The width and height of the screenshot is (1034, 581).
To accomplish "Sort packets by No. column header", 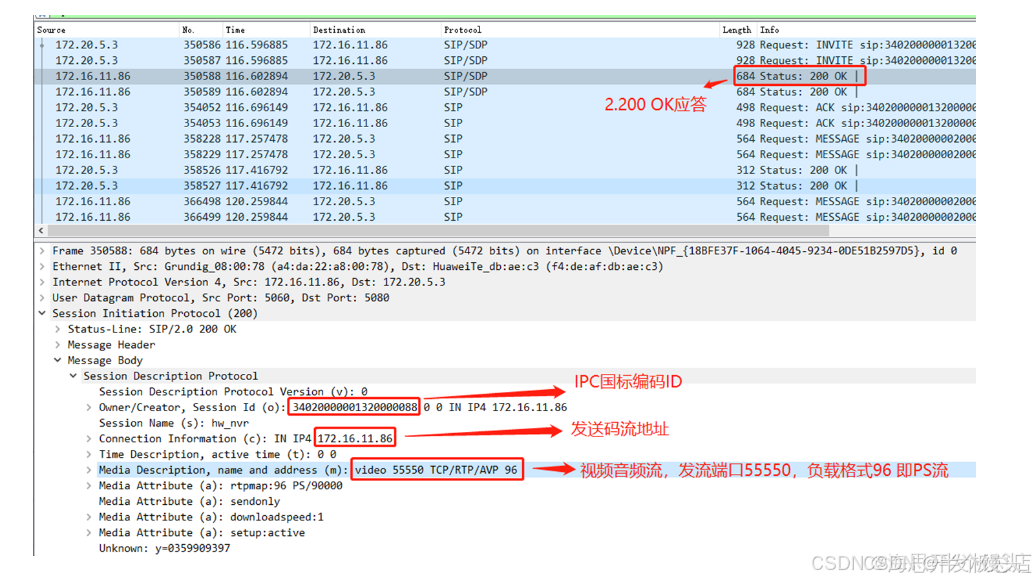I will [201, 30].
